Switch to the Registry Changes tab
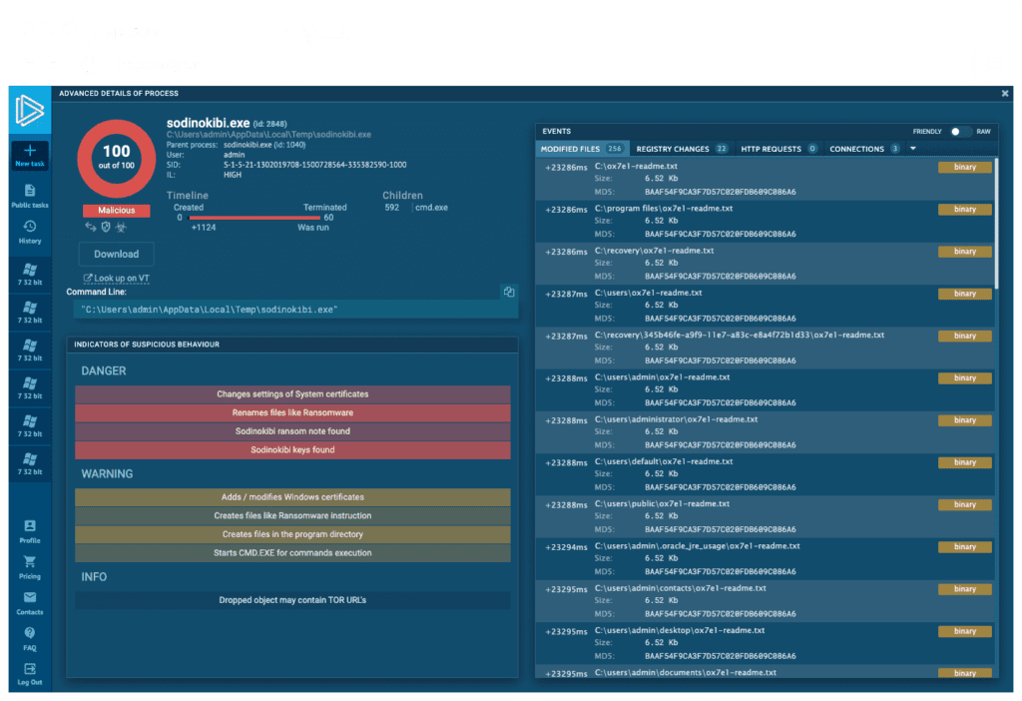The width and height of the screenshot is (1022, 701). (682, 149)
